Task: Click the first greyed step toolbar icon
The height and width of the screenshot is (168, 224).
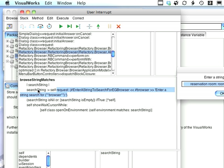Action: point(23,27)
